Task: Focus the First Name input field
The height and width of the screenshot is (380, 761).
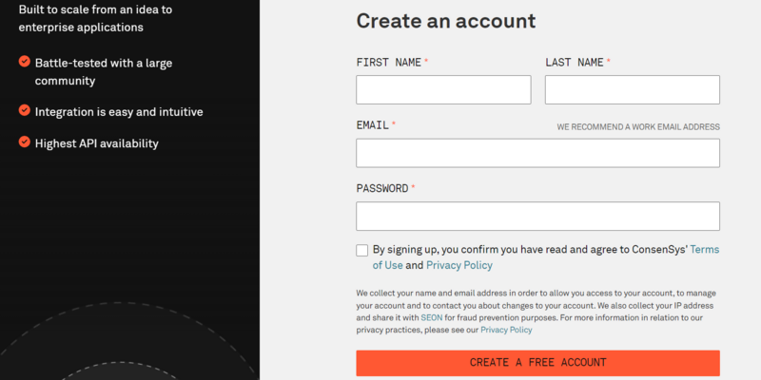Action: [443, 89]
